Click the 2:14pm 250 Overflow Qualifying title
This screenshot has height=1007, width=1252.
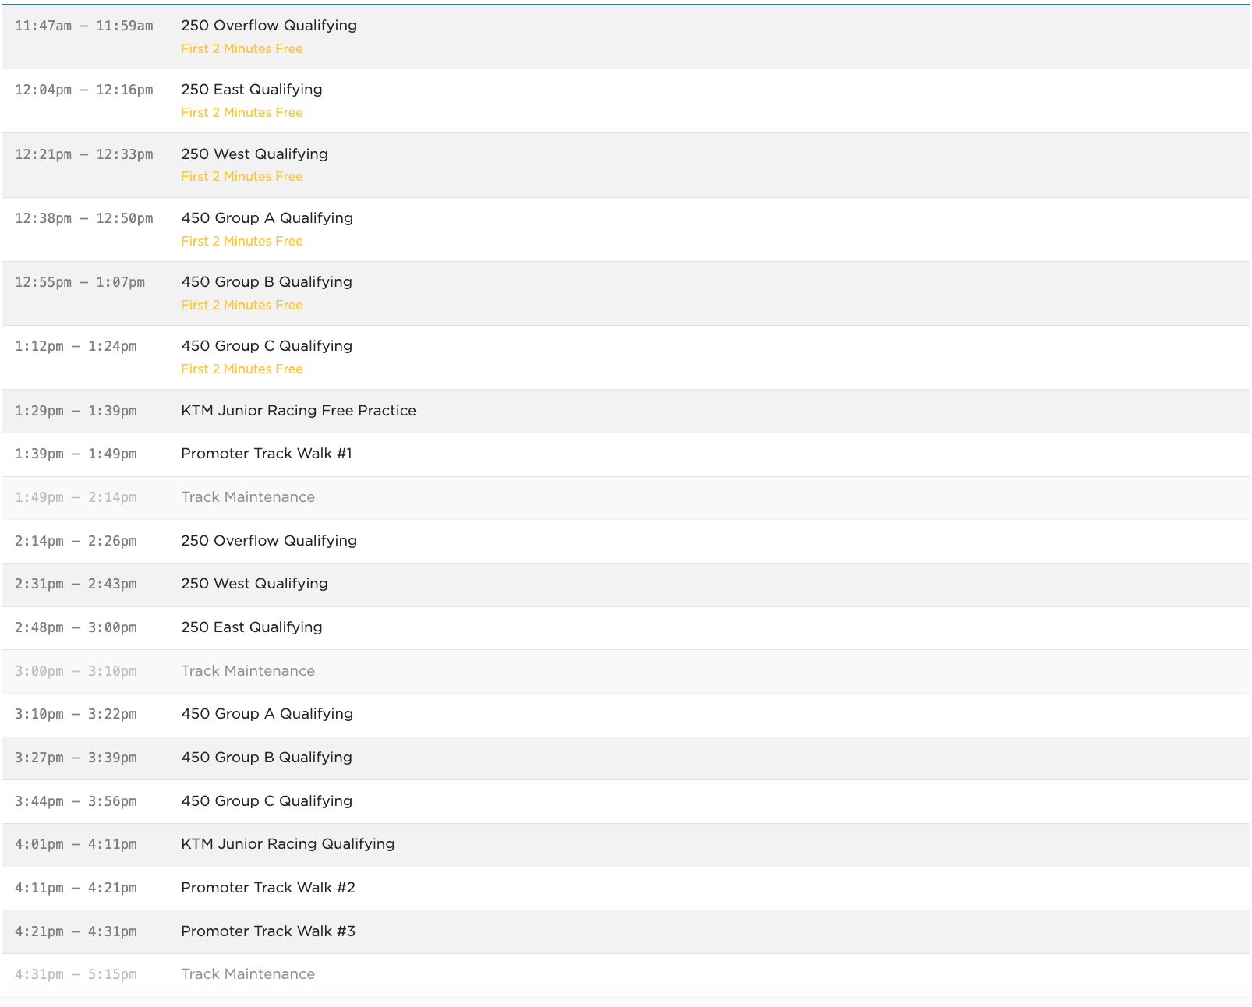point(268,541)
